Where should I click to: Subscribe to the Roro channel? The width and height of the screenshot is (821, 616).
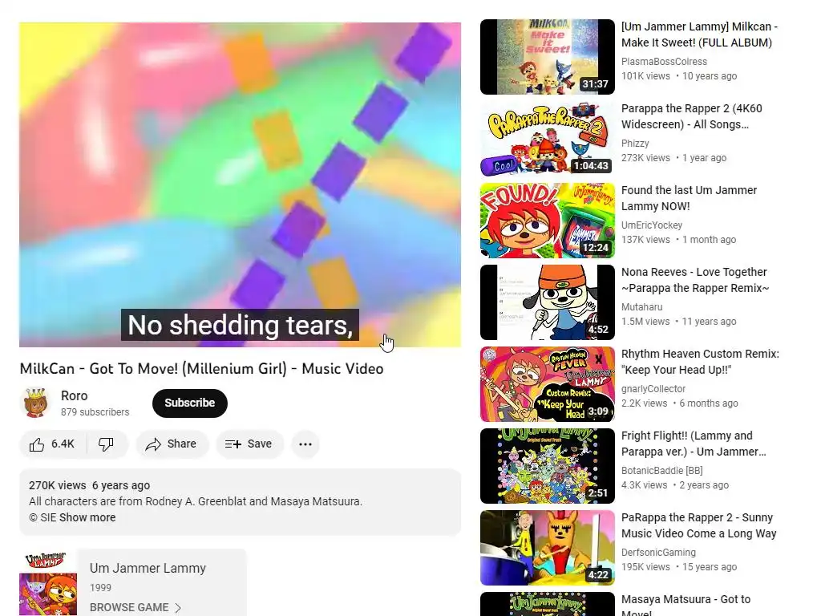pyautogui.click(x=189, y=403)
